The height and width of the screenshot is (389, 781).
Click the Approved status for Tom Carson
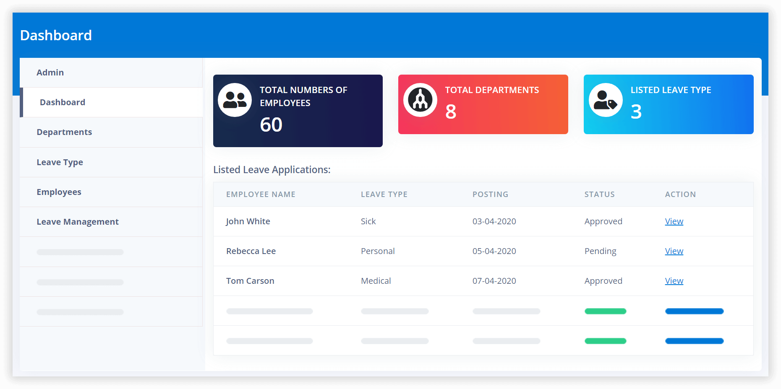(x=603, y=281)
